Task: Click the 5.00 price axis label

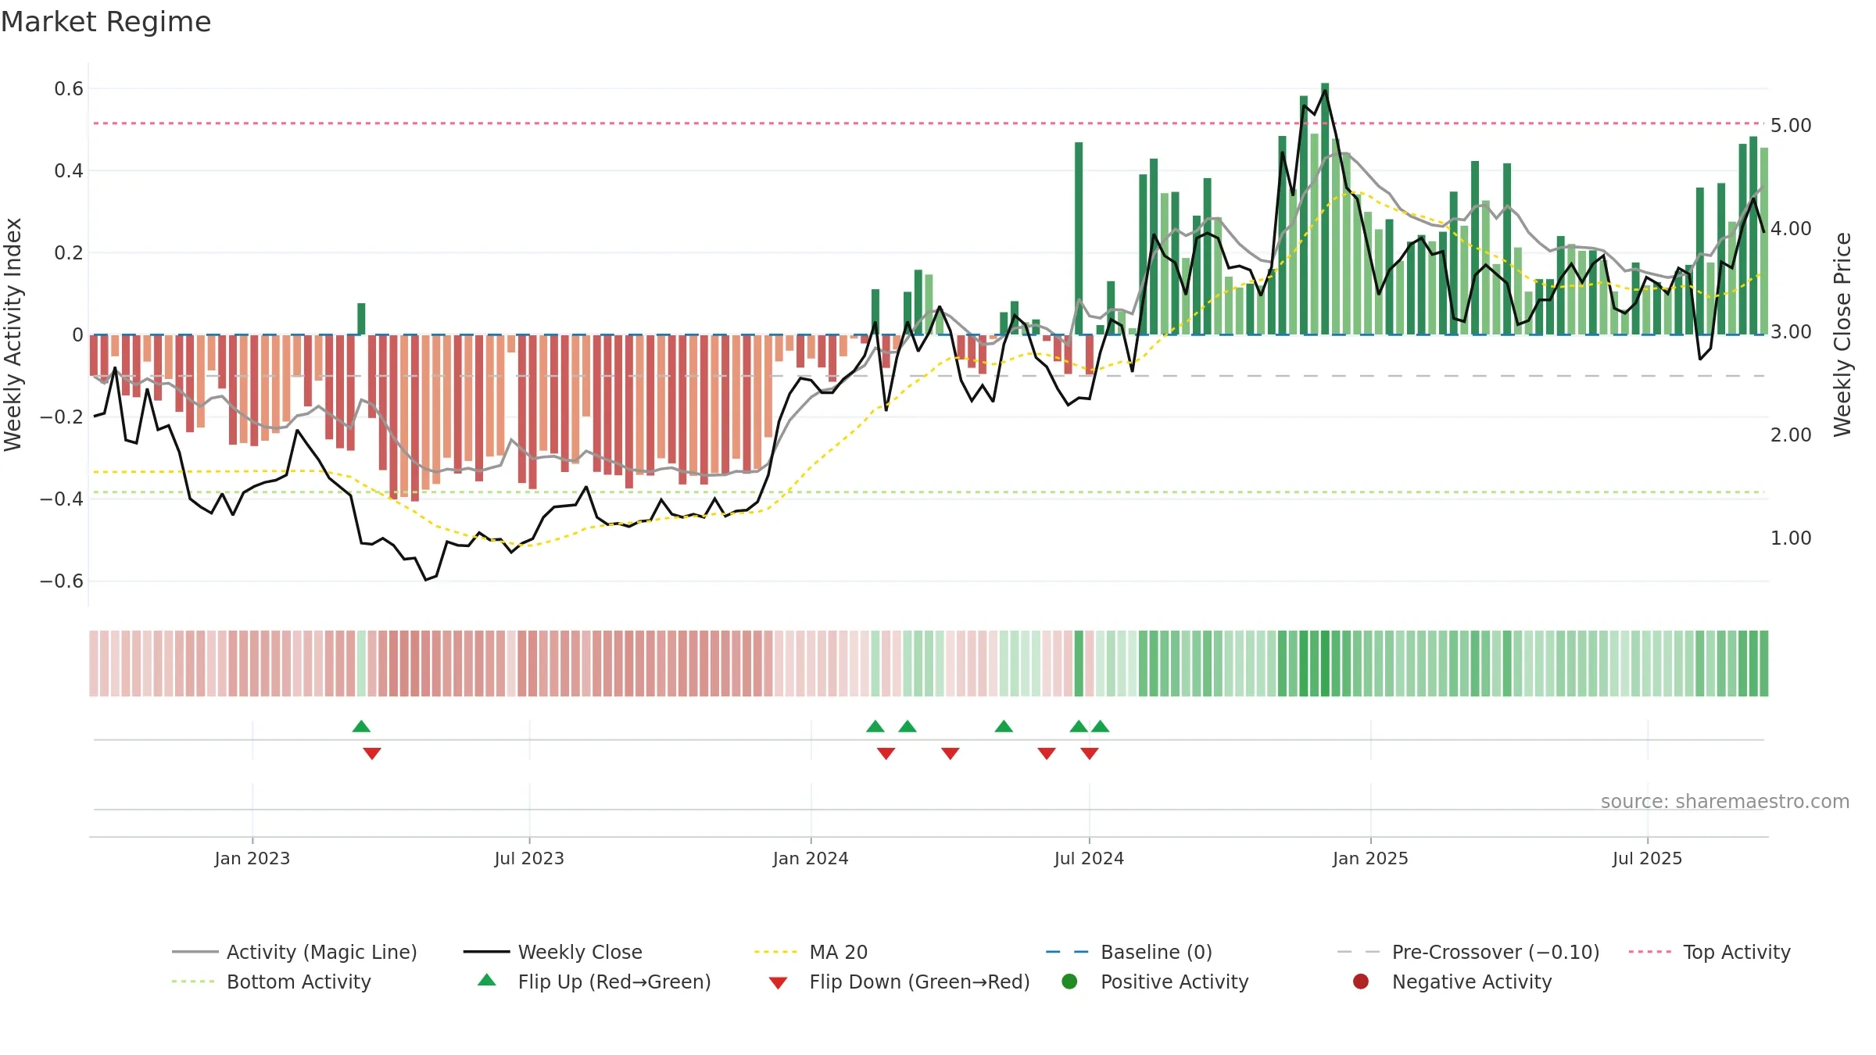Action: pyautogui.click(x=1791, y=126)
